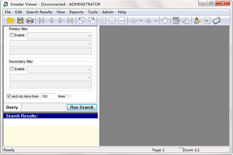Uncheck 'and not more than' lines checkbox
Viewport: 233px width, 155px height.
pyautogui.click(x=9, y=96)
